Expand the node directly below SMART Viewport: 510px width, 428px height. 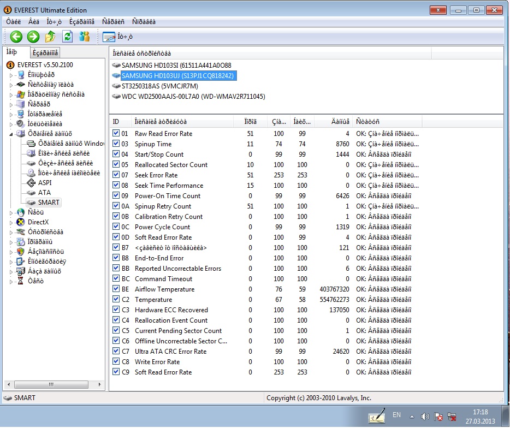[x=11, y=213]
